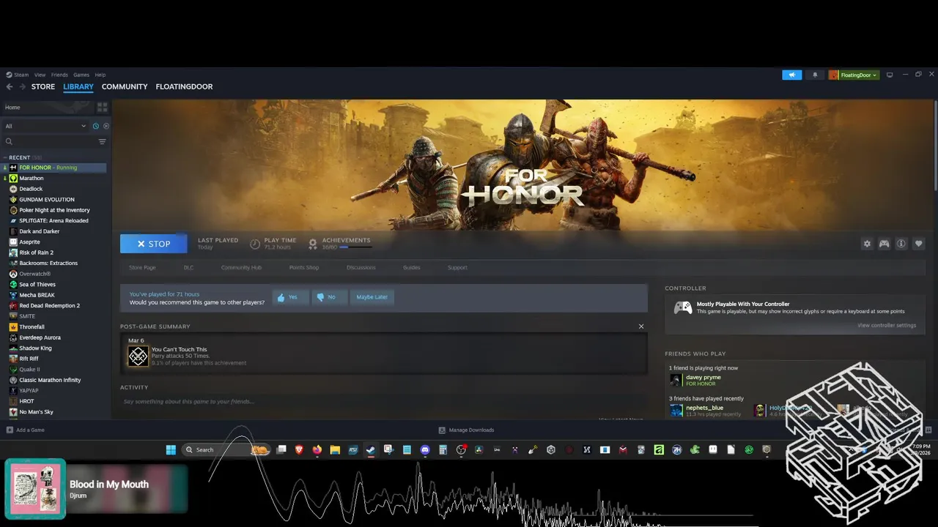Go to the COMMUNITY tab
Image resolution: width=938 pixels, height=527 pixels.
[x=125, y=86]
